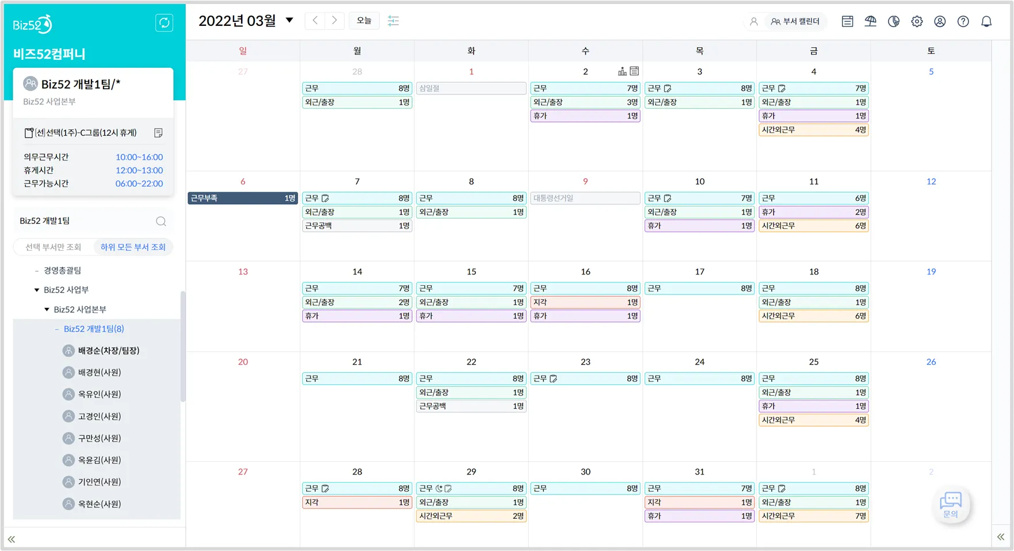Click the refresh icon beside the Biz52 logo

[x=164, y=22]
